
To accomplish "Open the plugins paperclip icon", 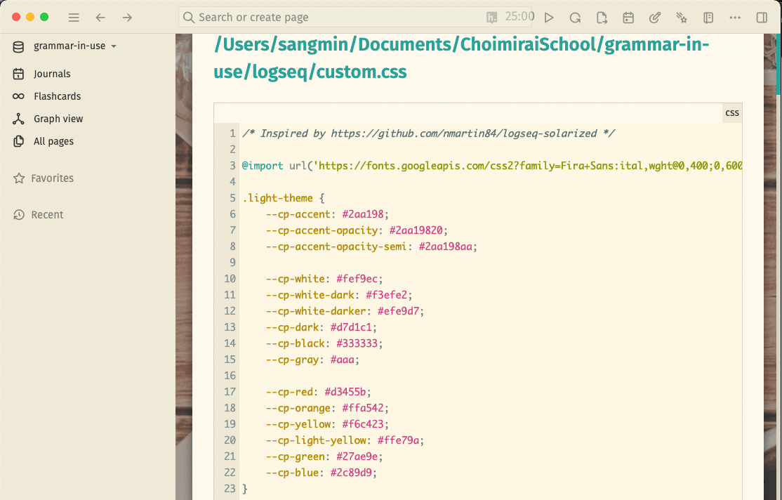I will (654, 17).
